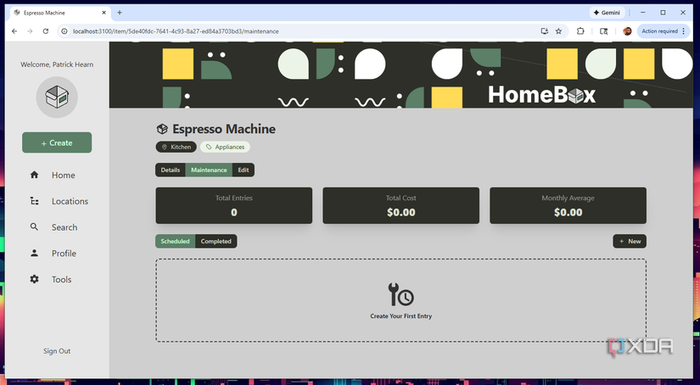The height and width of the screenshot is (385, 700).
Task: Open the browser extensions puzzle icon
Action: (x=580, y=31)
